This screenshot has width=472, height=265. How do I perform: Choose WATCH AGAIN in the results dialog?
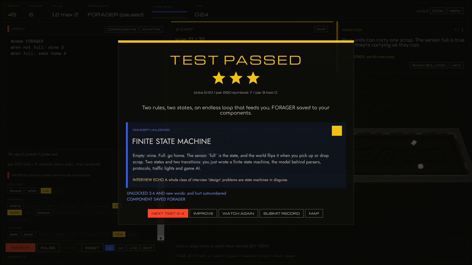click(x=238, y=213)
